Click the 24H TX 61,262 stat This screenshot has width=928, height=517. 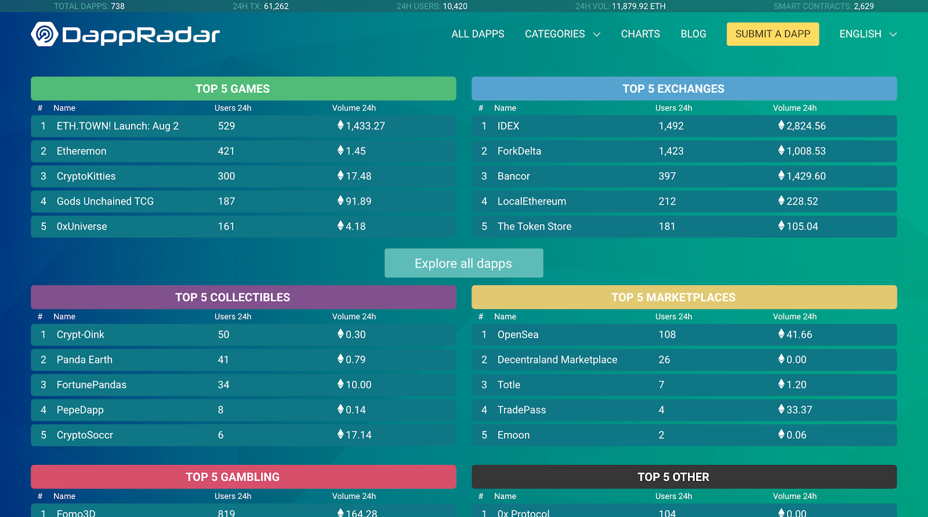pos(260,6)
